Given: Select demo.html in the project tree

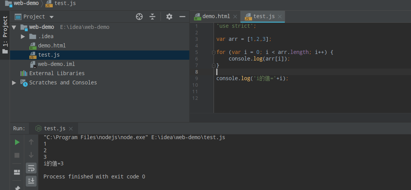Looking at the screenshot, I should pos(52,45).
